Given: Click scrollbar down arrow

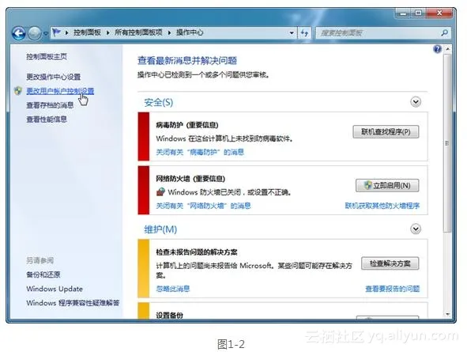Looking at the screenshot, I should point(447,314).
